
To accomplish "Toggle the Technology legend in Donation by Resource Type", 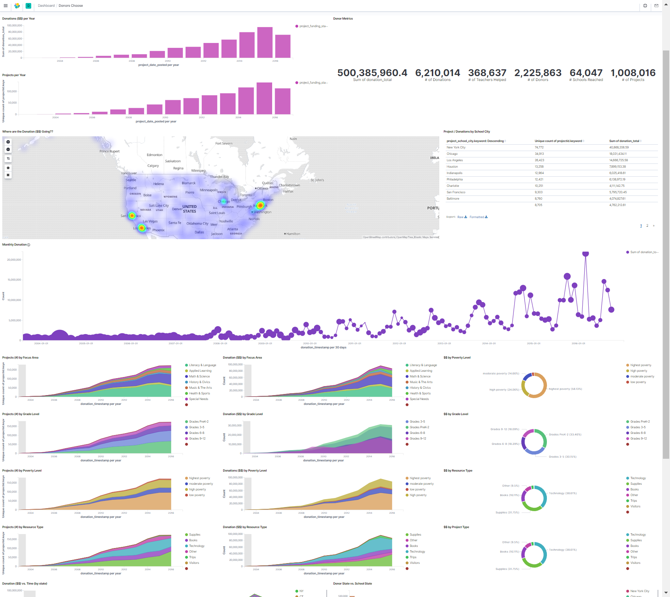I will pyautogui.click(x=417, y=551).
